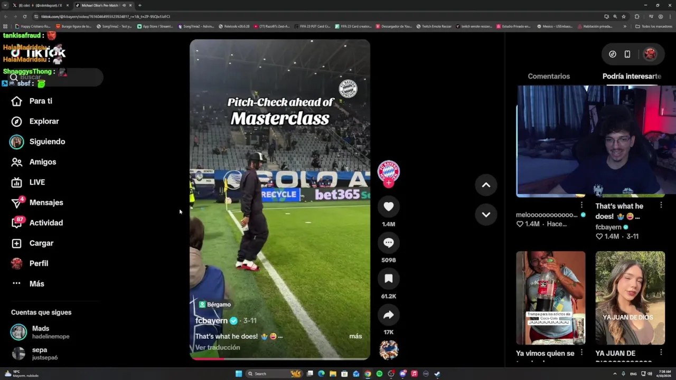Expand caption with más link
This screenshot has width=676, height=380.
click(355, 336)
